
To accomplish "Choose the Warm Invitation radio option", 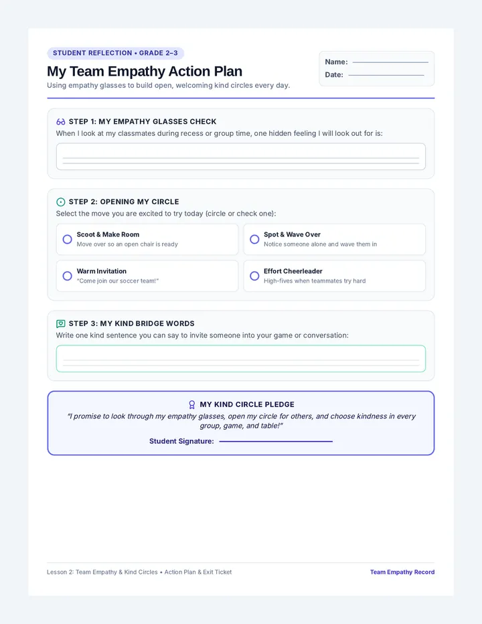I will pyautogui.click(x=67, y=276).
